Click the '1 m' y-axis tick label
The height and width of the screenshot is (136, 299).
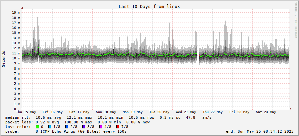click(17, 104)
